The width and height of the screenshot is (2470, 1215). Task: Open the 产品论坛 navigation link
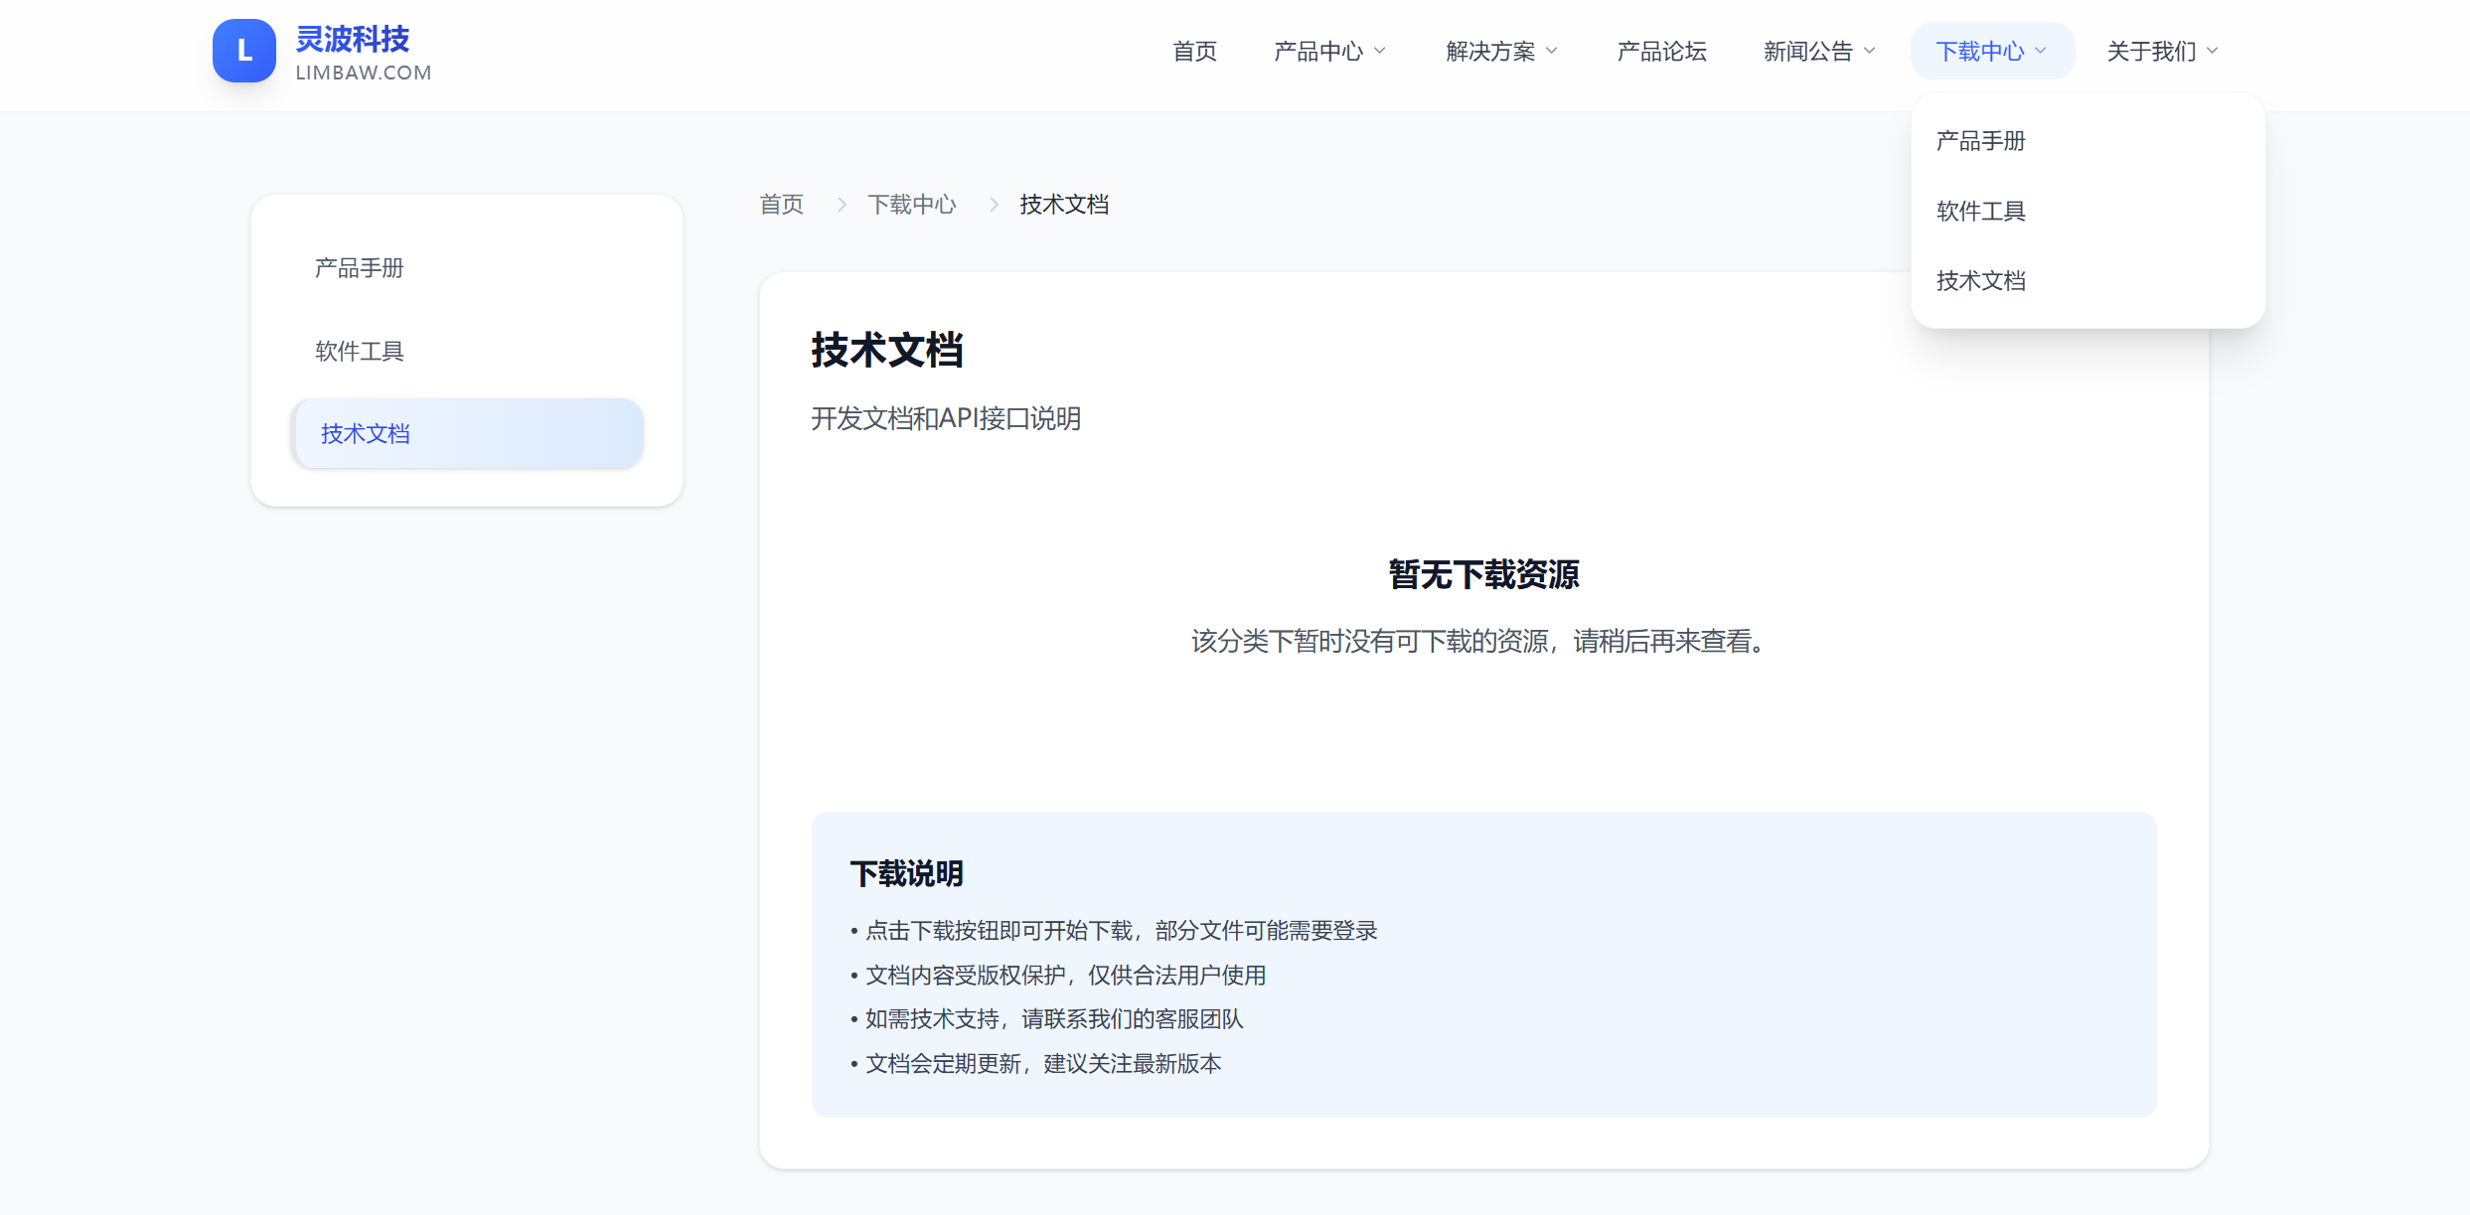(1661, 51)
